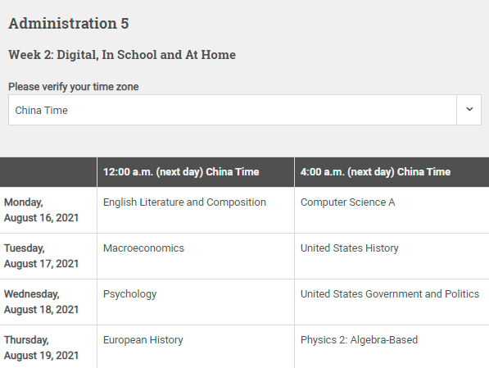Click the Thursday, August 19, 2021 row header
This screenshot has height=368, width=489.
(48, 347)
